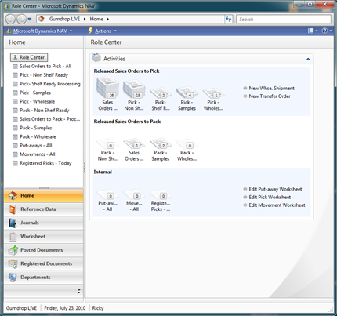337x316 pixels.
Task: Click the Back navigation arrow
Action: (x=10, y=19)
